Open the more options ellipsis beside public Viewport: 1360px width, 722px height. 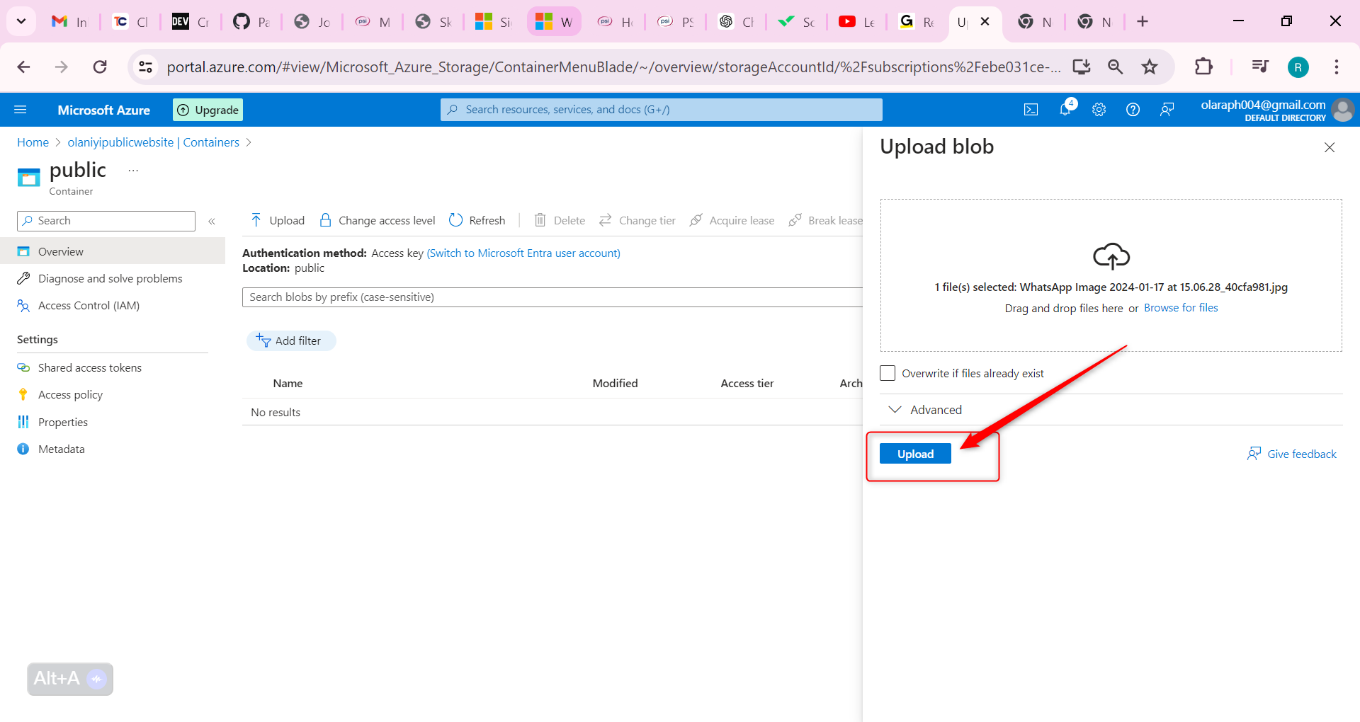133,171
